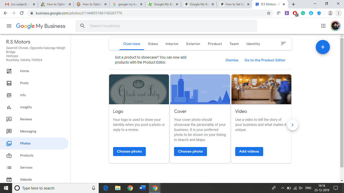Click the Search locations field
Screen dimensions: 344x193
166,26
